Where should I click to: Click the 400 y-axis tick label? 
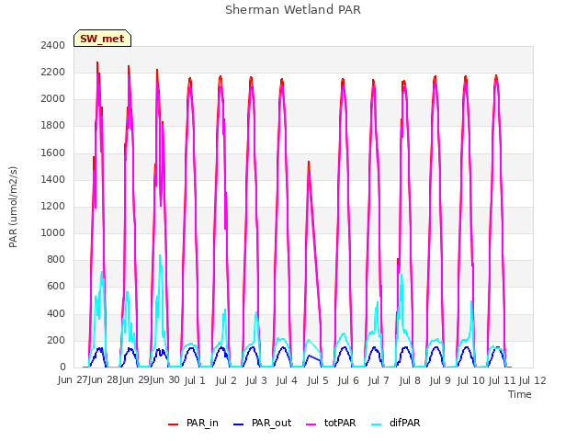[56, 313]
